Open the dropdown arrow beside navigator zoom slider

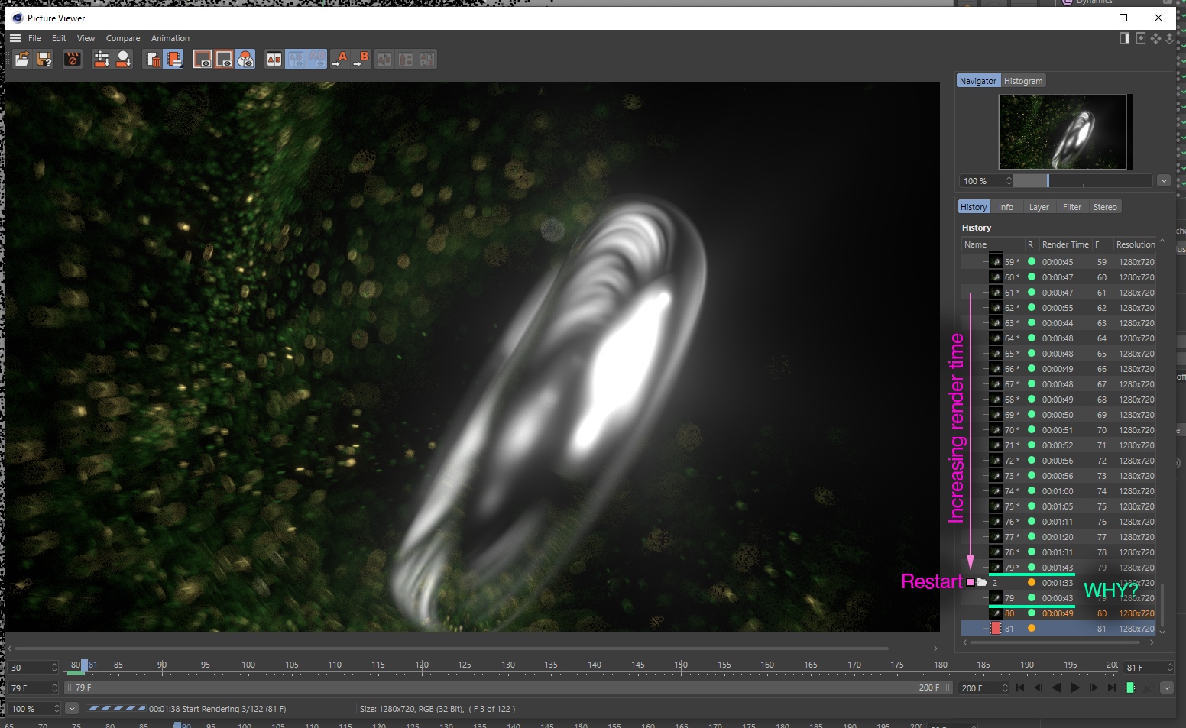coord(1163,181)
